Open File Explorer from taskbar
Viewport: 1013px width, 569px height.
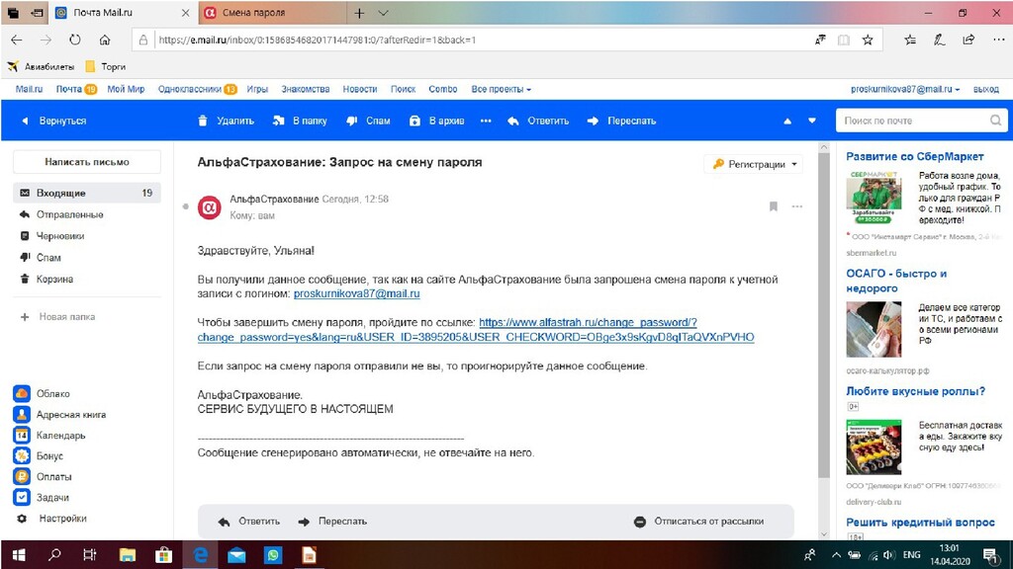pos(128,555)
